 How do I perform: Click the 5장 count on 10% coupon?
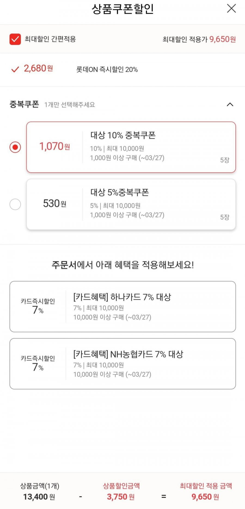point(225,160)
